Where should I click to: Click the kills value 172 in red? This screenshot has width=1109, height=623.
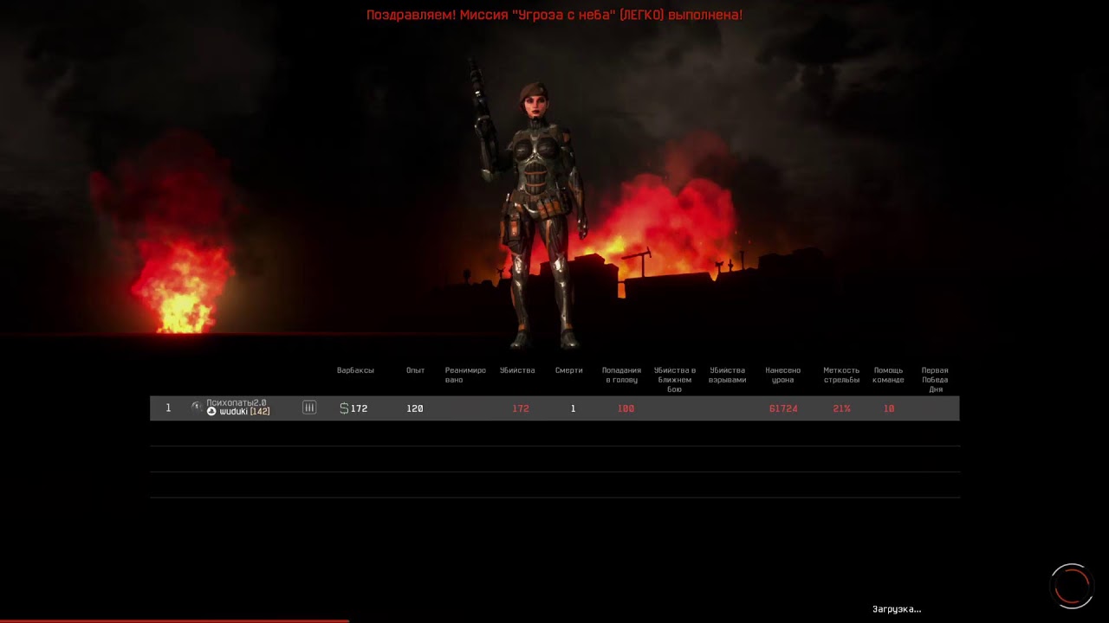[x=521, y=408]
